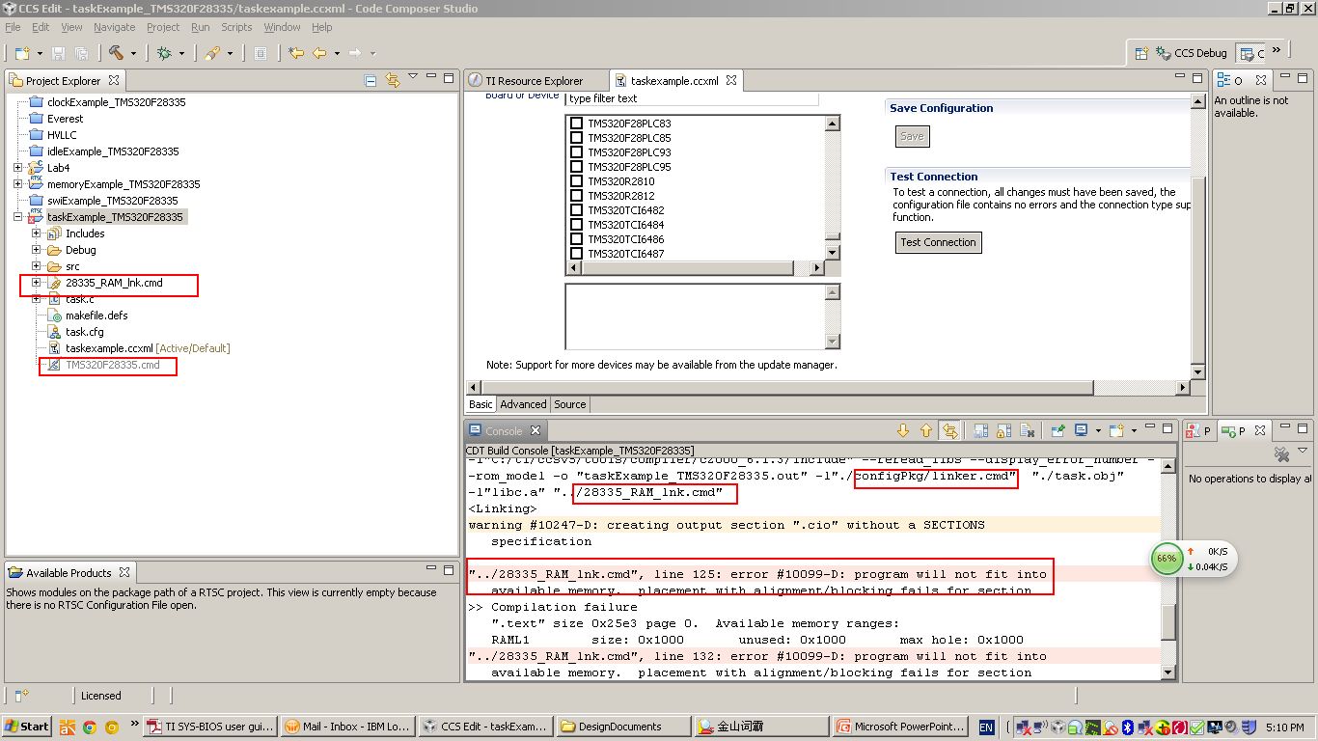This screenshot has height=741, width=1318.
Task: Expand the Lab4 project node
Action: point(17,168)
